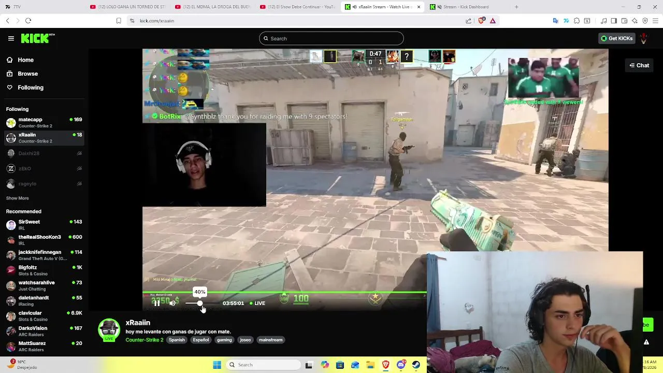663x373 pixels.
Task: Open DarkoVision recommended channel
Action: point(44,331)
